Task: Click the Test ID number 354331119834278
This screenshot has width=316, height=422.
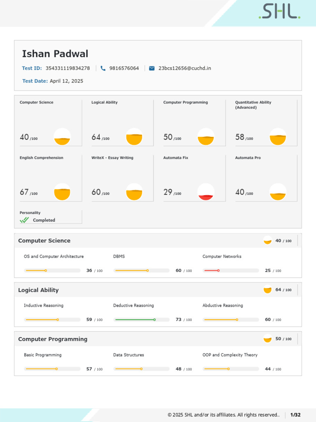Action: click(68, 68)
